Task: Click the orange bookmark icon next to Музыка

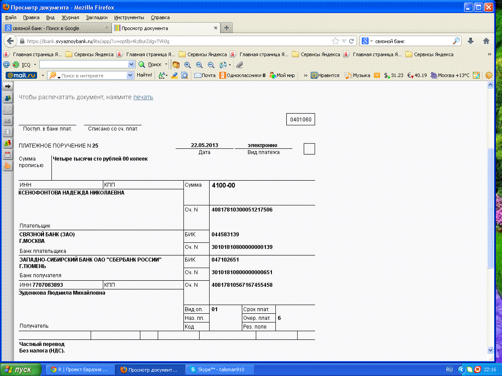Action: coord(377,75)
